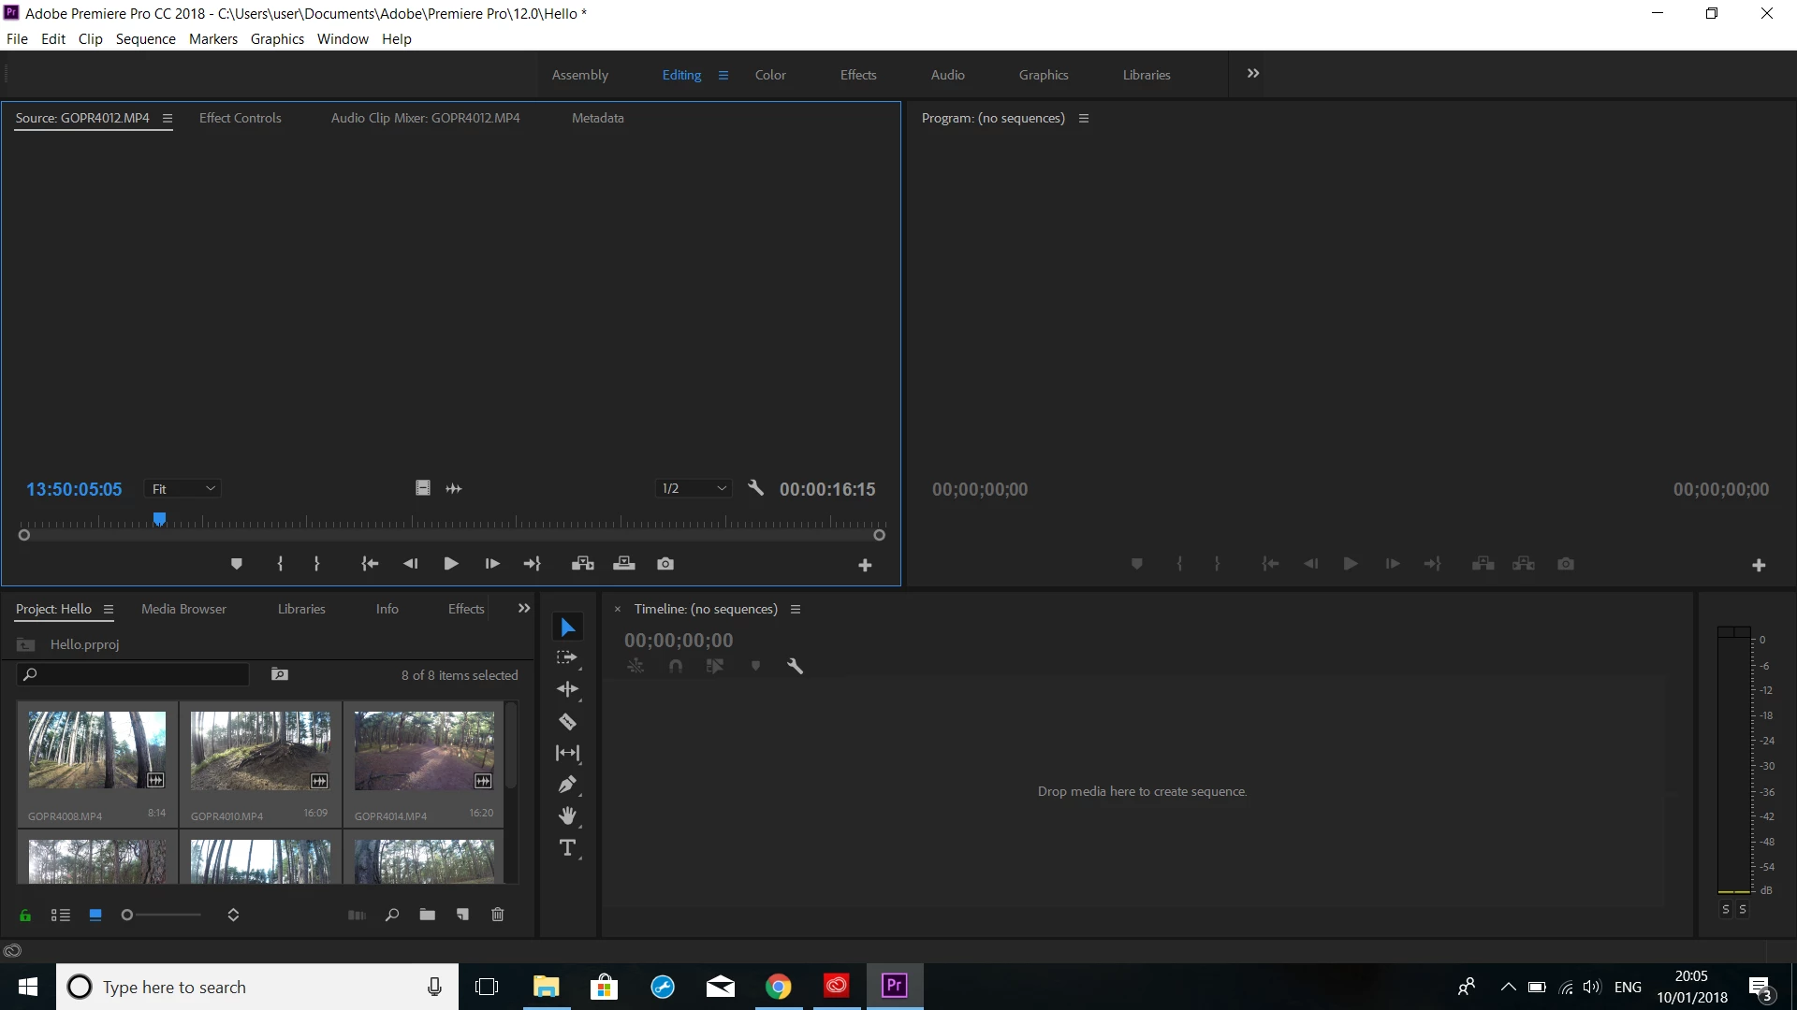This screenshot has height=1010, width=1797.
Task: Switch Project panel to List View
Action: click(61, 916)
